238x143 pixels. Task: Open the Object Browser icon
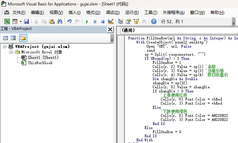[x=136, y=21]
